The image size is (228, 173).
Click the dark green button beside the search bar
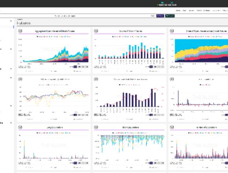170,16
